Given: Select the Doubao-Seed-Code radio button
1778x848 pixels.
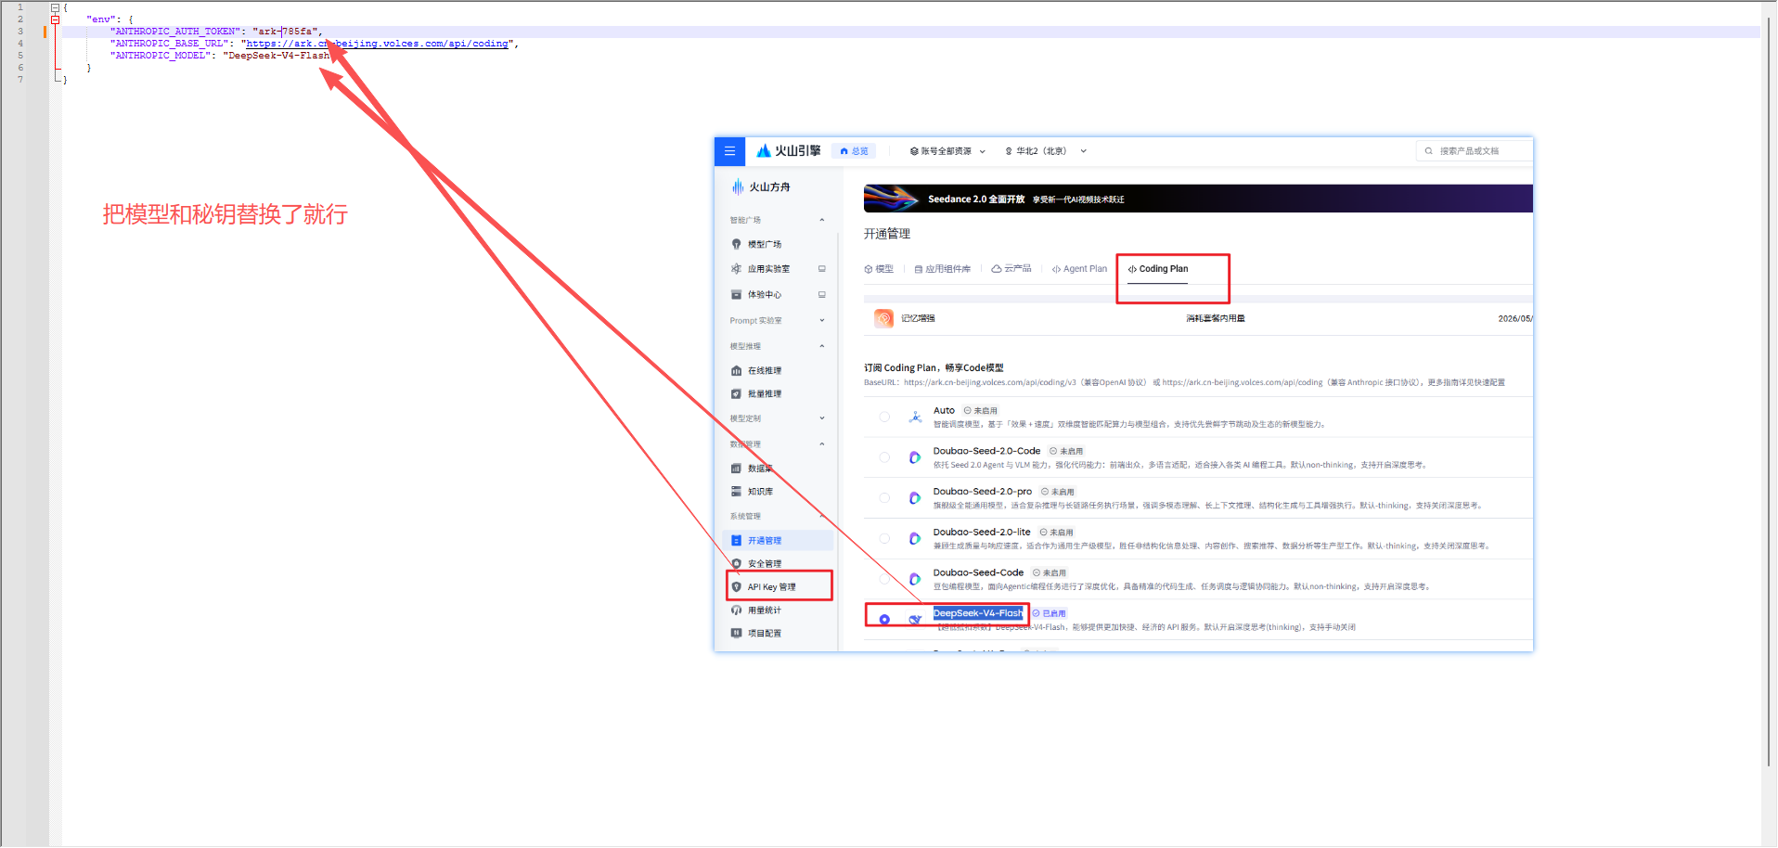Looking at the screenshot, I should (x=884, y=579).
